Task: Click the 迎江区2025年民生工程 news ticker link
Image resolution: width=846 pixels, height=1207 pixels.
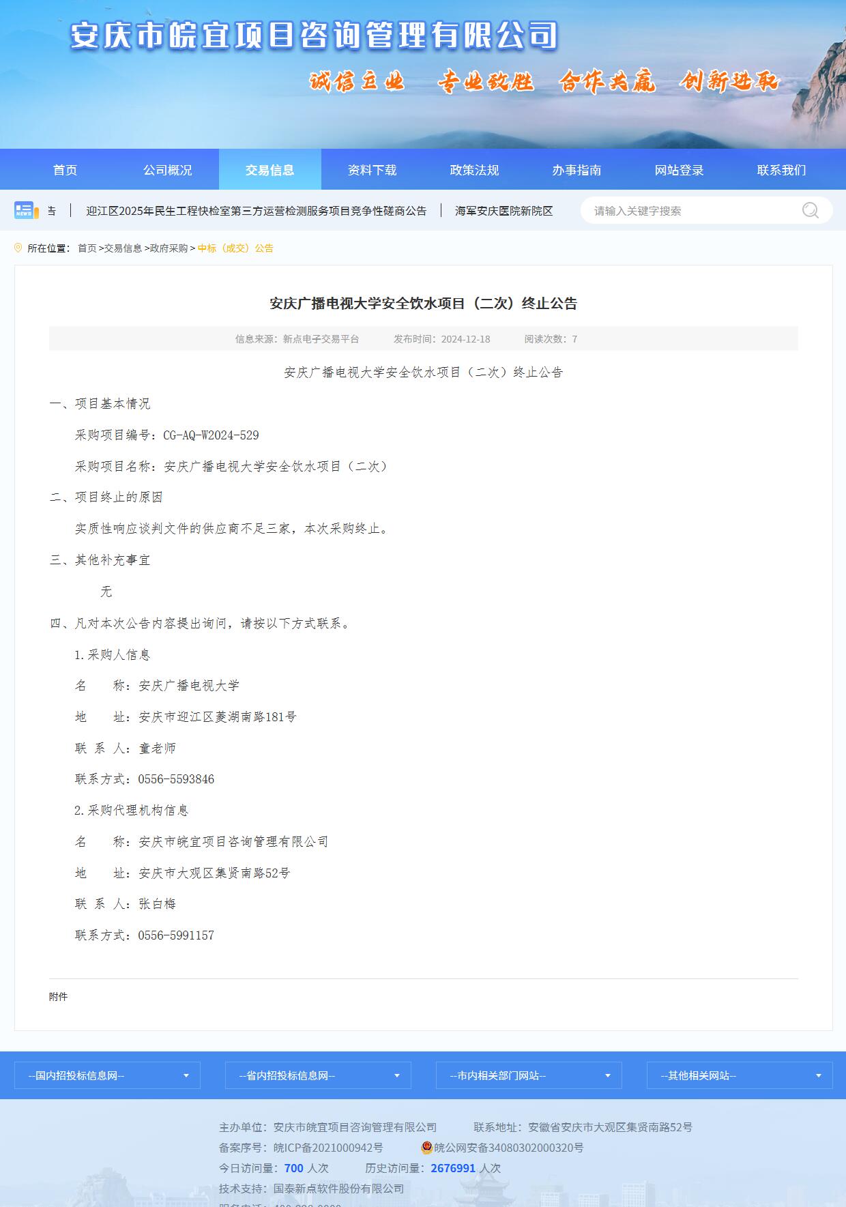Action: pos(256,211)
